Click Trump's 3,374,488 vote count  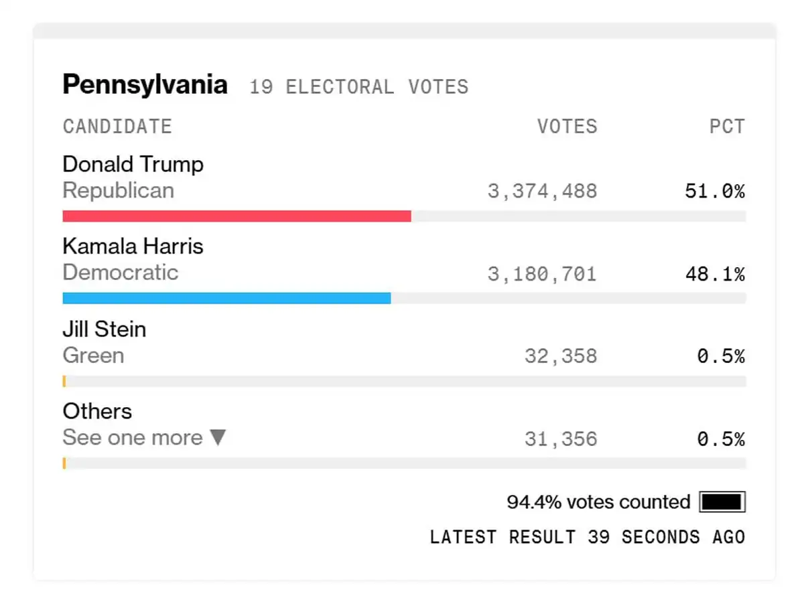coord(542,192)
